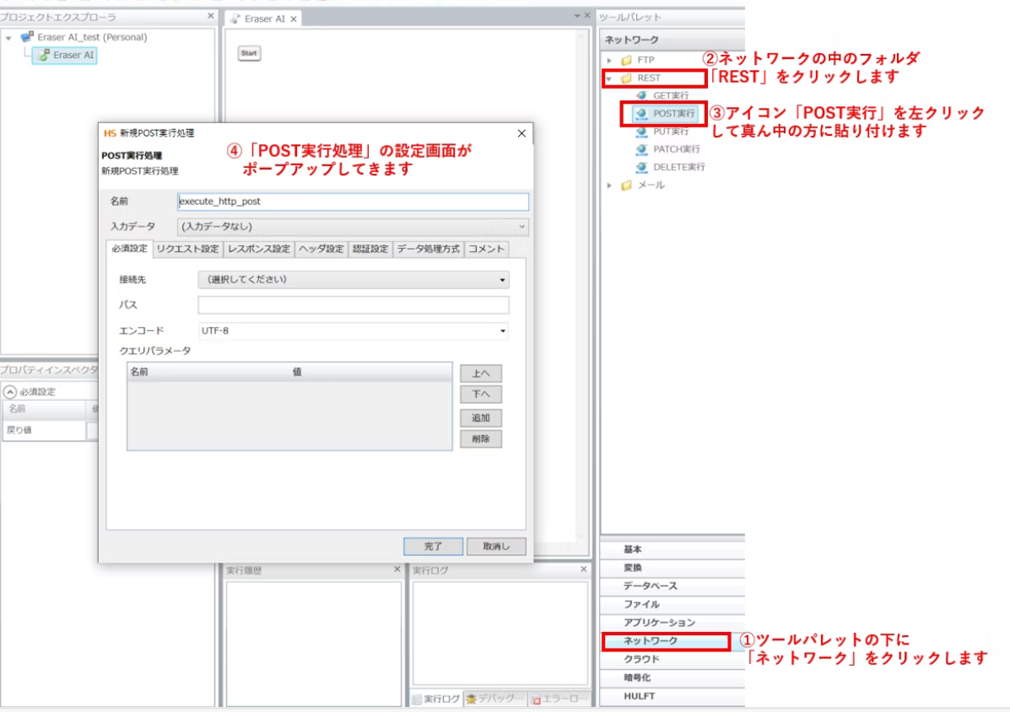Image resolution: width=1010 pixels, height=712 pixels.
Task: Click the 上へ button
Action: click(480, 374)
